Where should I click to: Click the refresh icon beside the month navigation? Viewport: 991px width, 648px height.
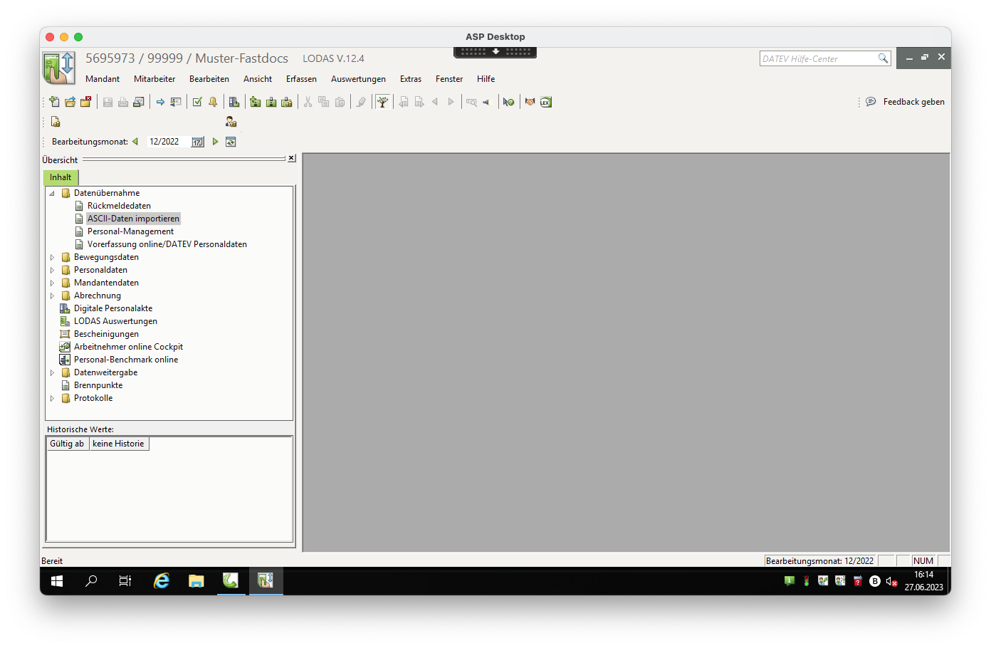click(231, 142)
